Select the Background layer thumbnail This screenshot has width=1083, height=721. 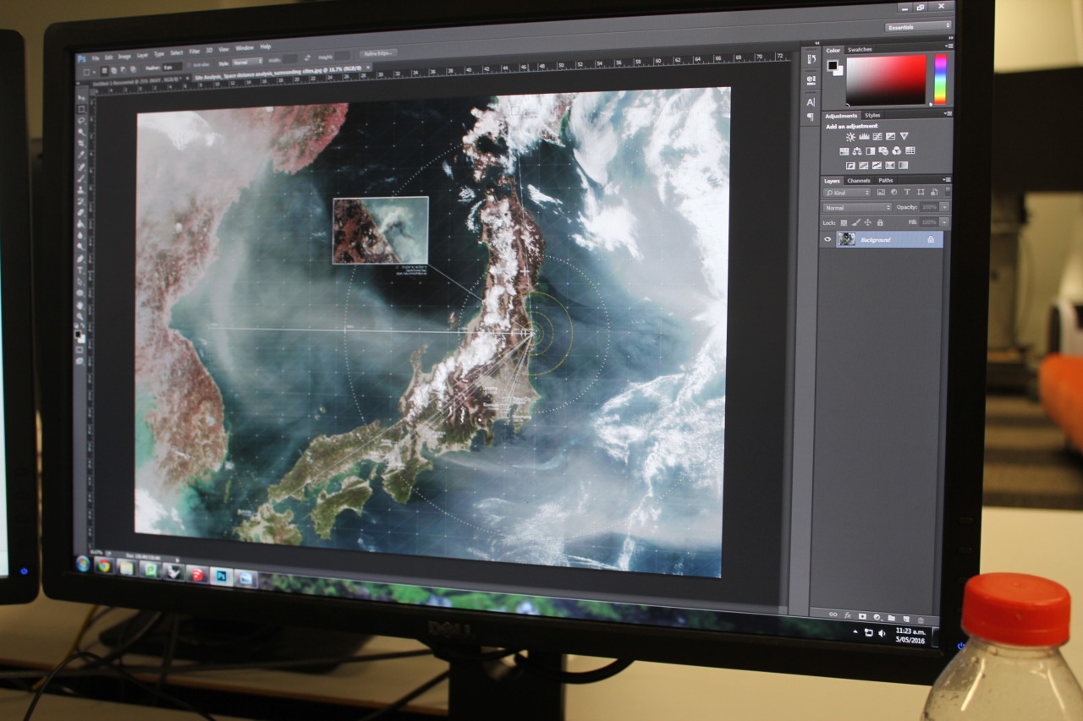pos(846,239)
